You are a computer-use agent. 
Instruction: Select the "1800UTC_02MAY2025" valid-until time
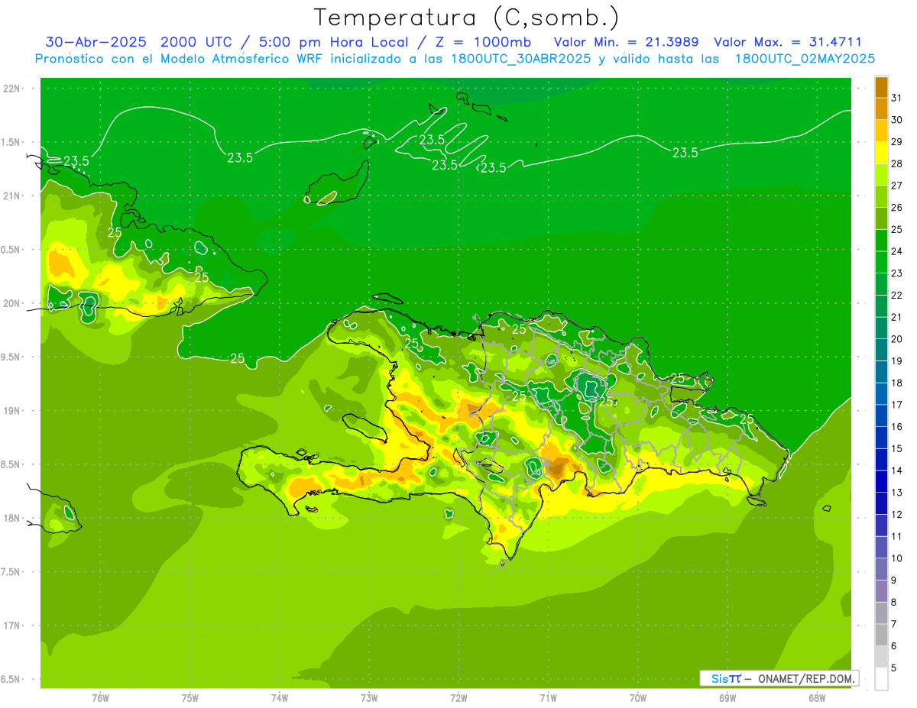coord(805,59)
